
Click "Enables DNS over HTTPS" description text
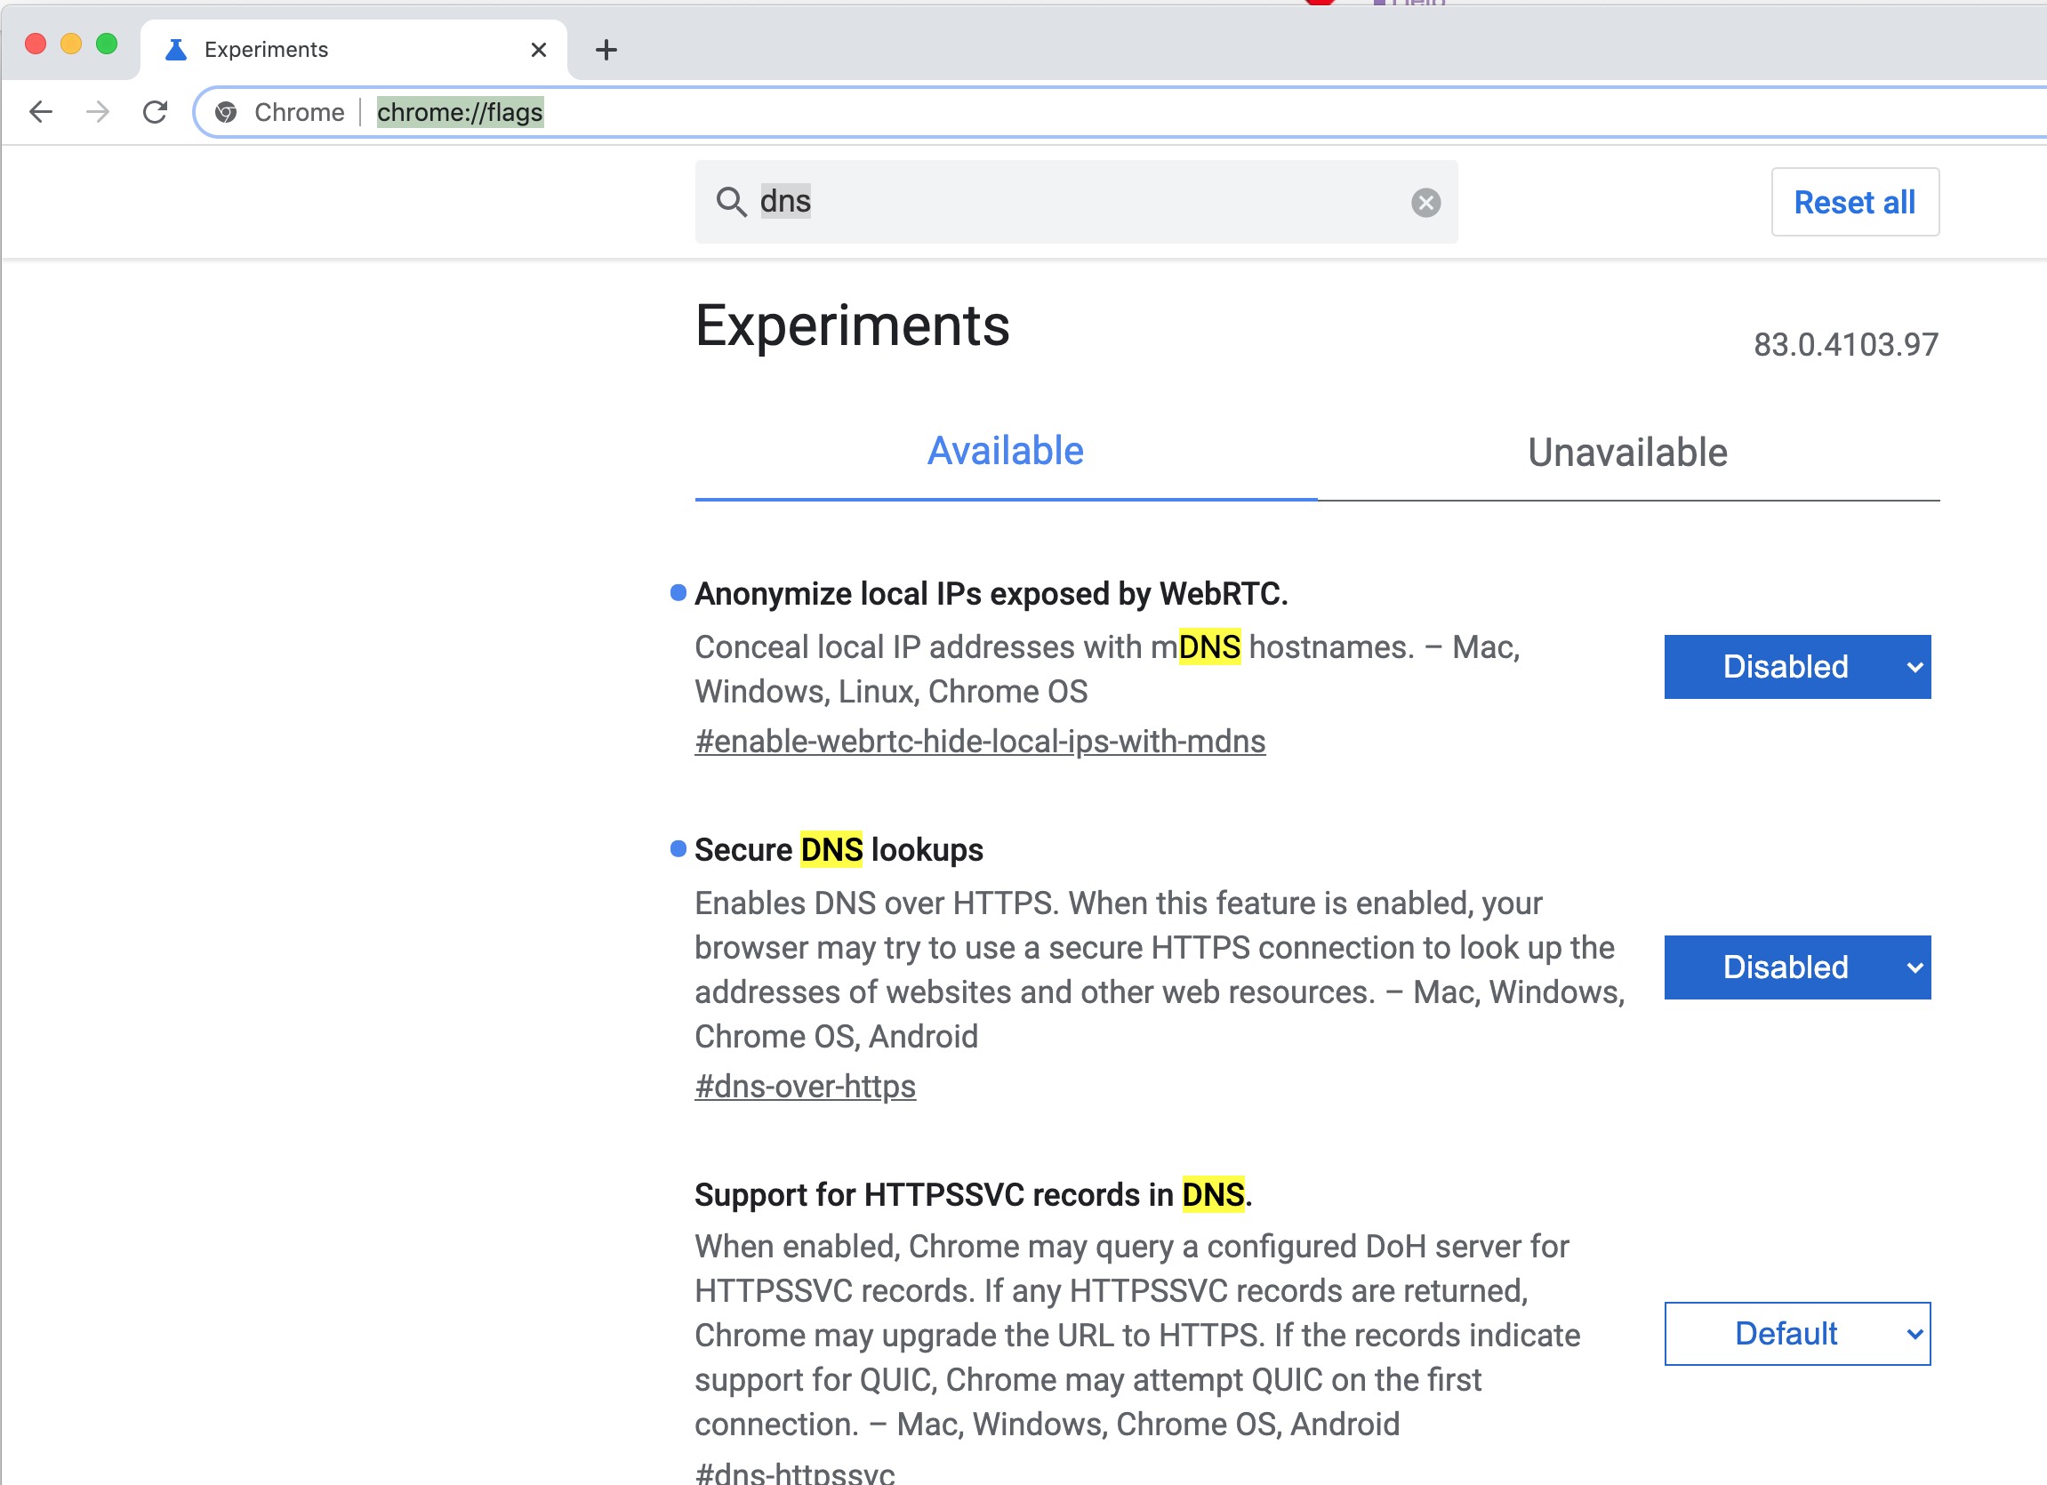click(x=1160, y=969)
